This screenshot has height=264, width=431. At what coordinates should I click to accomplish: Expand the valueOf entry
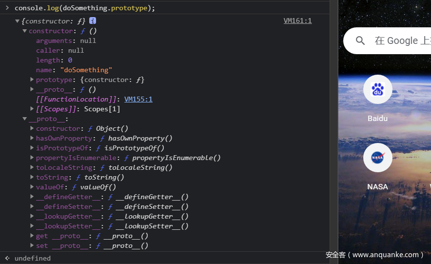pos(32,187)
